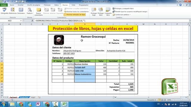Image resolution: width=191 pixels, height=107 pixels.
Task: Select cell with Mause Inalambrico
Action: pos(85,74)
